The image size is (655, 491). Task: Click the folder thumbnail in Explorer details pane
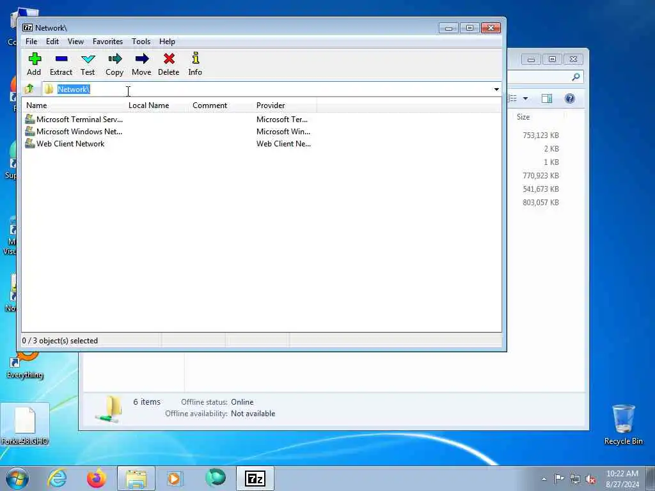[x=109, y=409]
